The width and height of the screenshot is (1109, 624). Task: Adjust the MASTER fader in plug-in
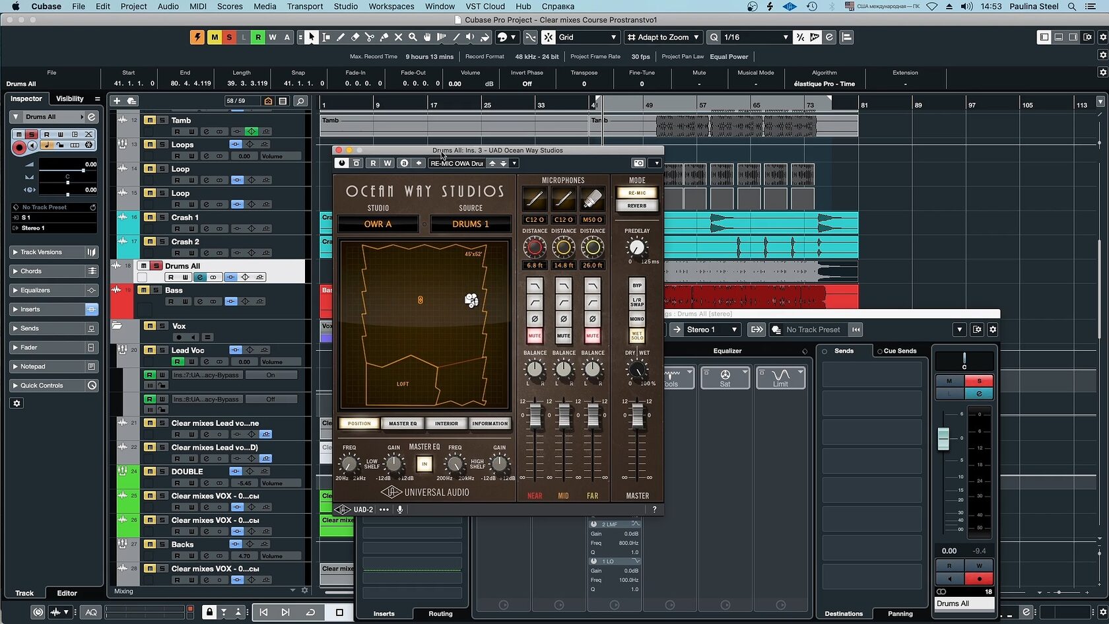(637, 416)
